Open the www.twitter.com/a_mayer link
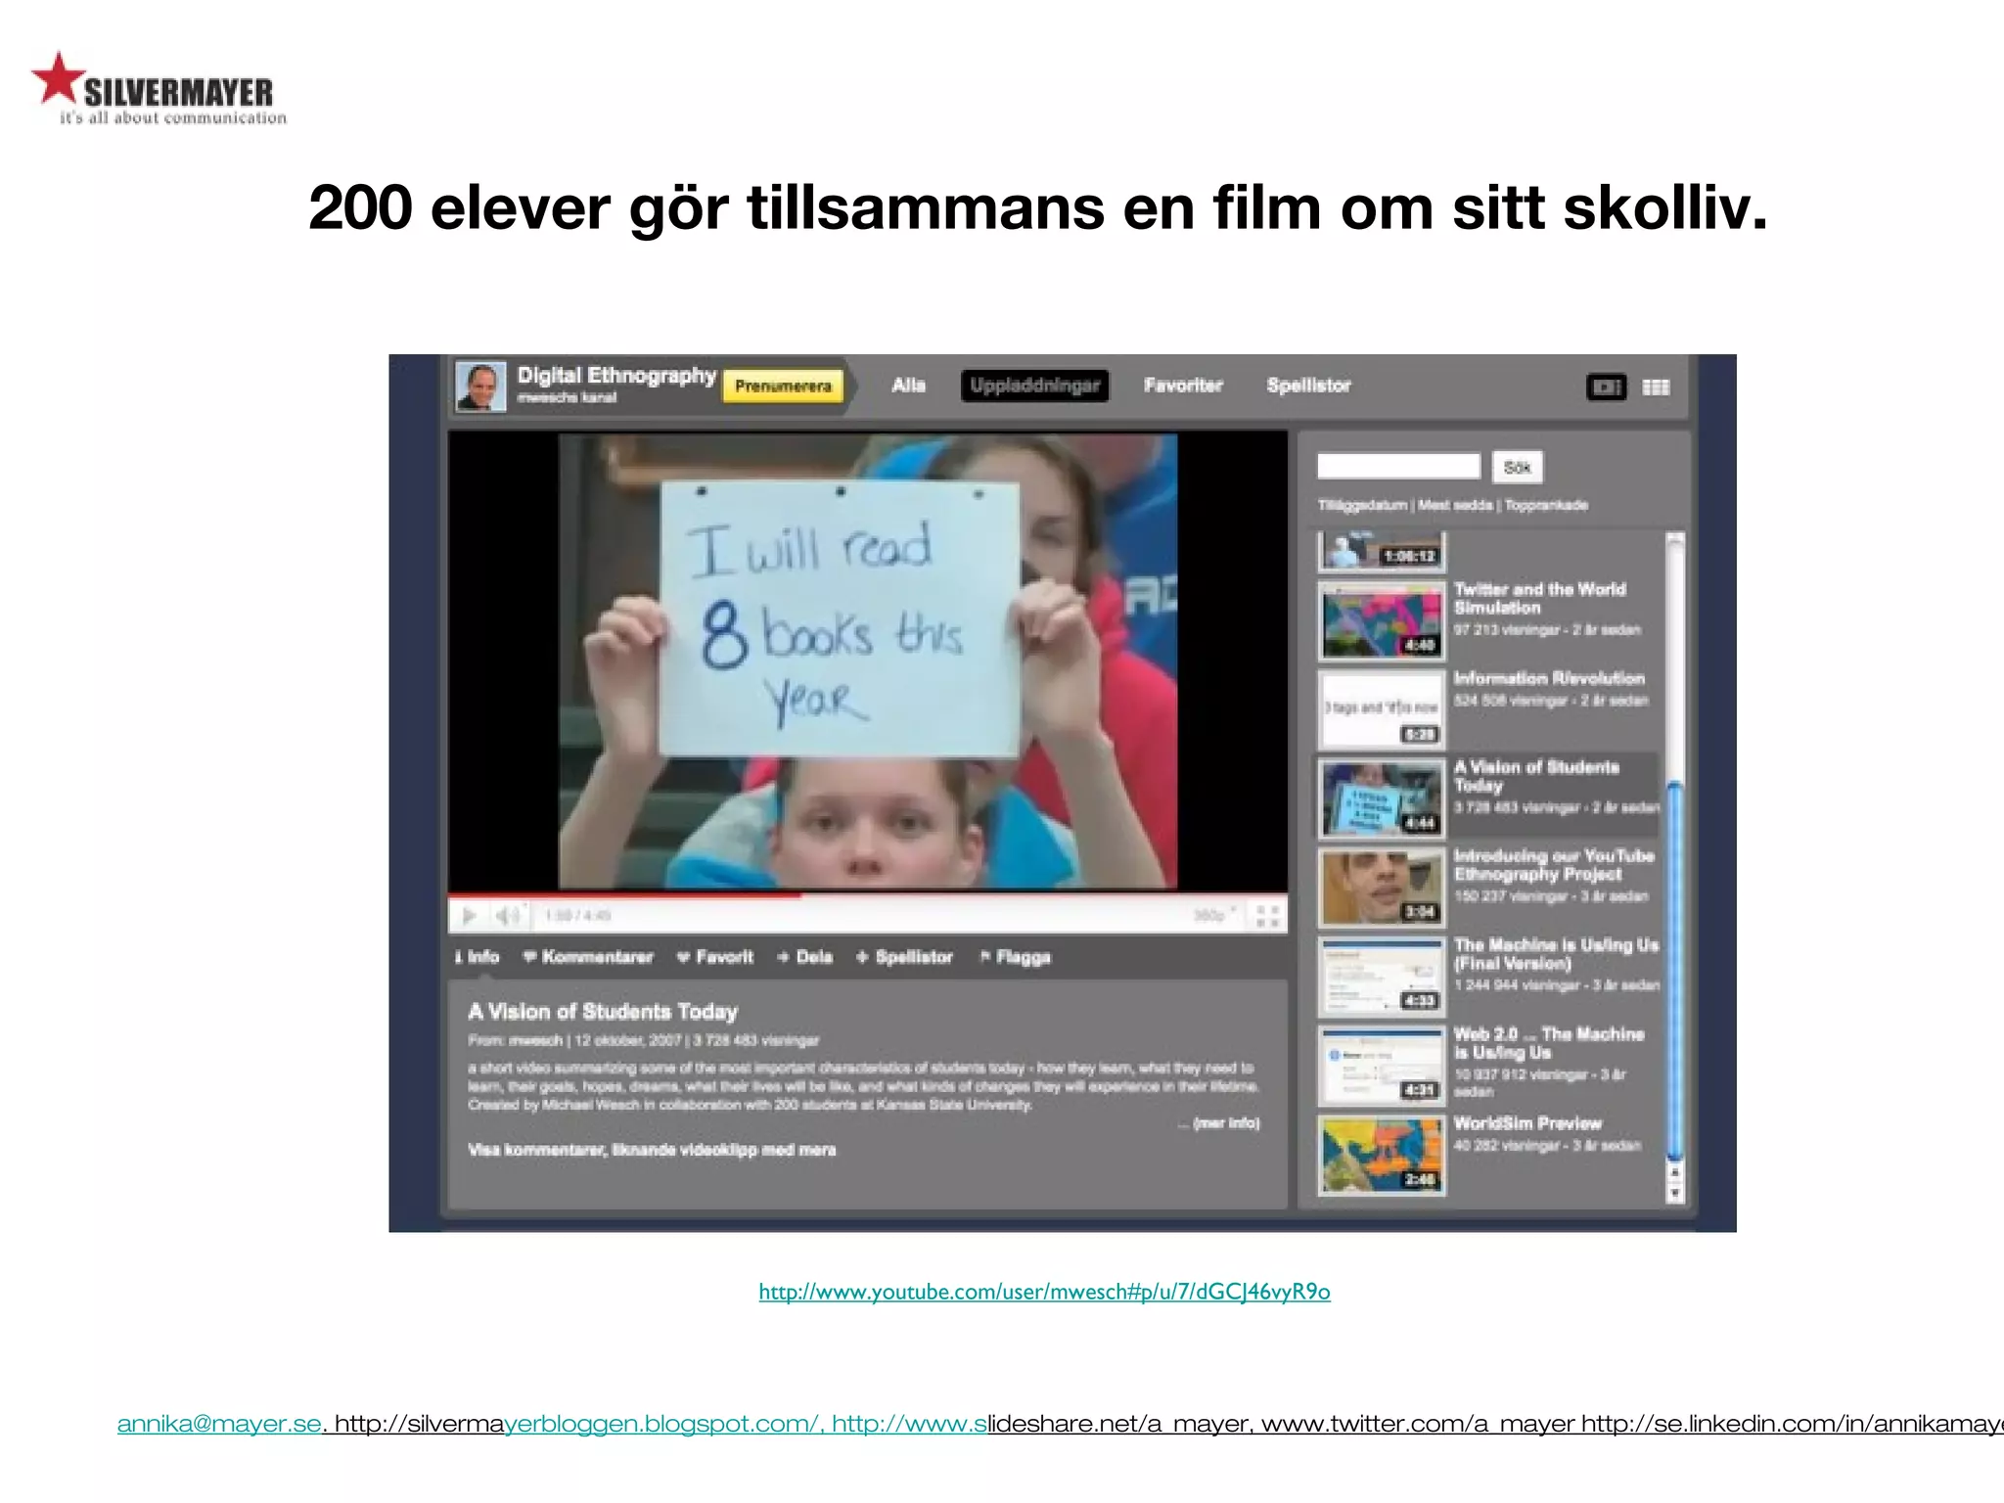Screen dimensions: 2004x1503 pyautogui.click(x=1418, y=1424)
